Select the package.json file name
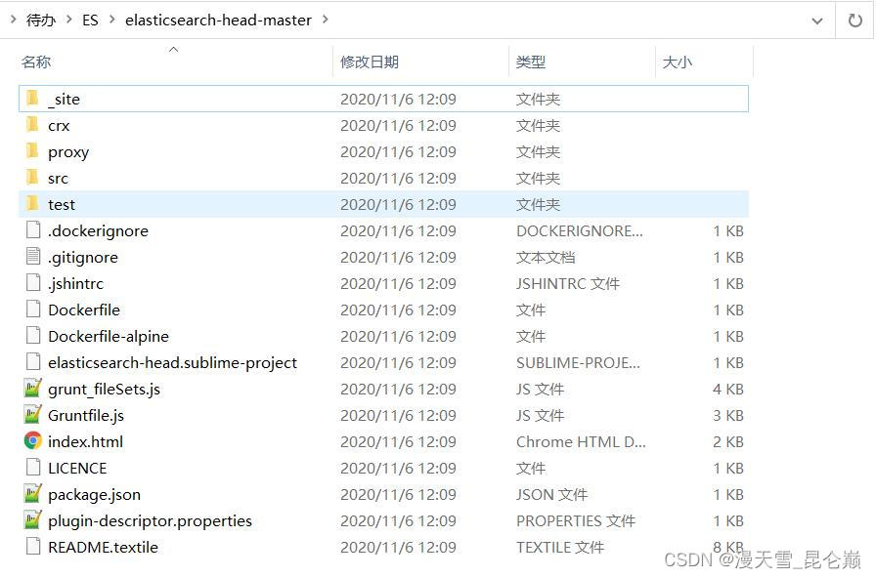 (x=95, y=494)
